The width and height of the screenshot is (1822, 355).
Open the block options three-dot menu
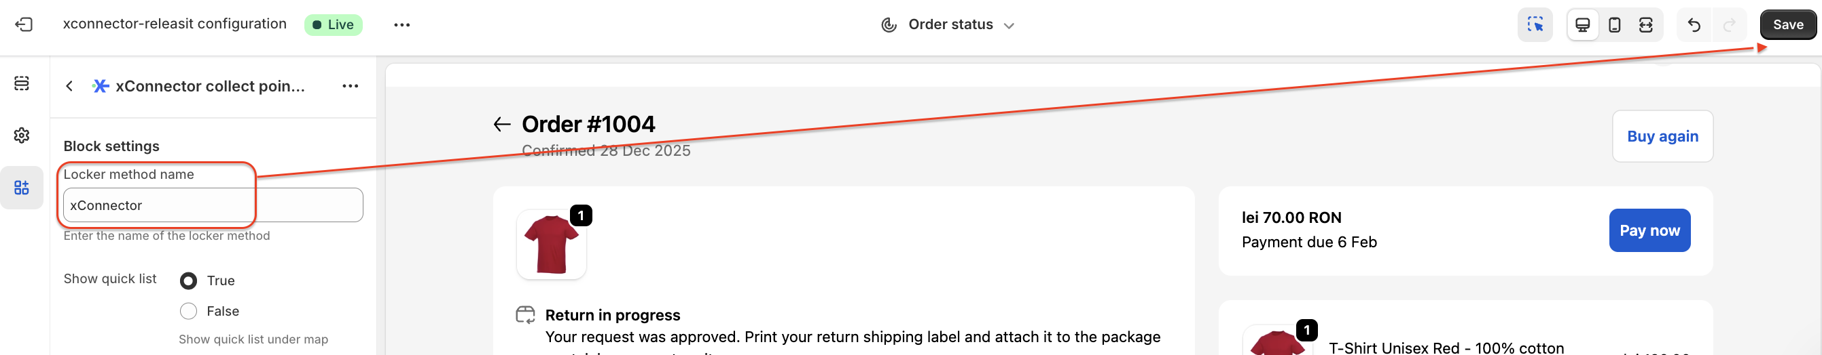pos(350,86)
